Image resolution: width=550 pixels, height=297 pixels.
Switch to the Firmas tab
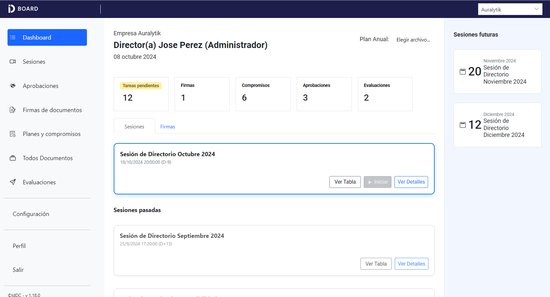pos(168,127)
